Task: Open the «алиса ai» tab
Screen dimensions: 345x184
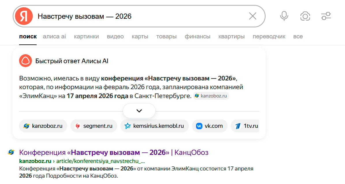Action: 54,37
